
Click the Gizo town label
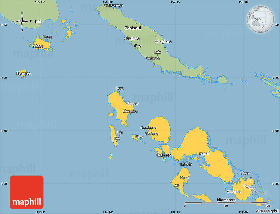(x=139, y=137)
